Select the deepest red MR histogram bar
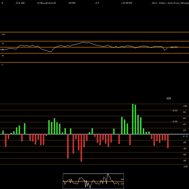This screenshot has width=189, height=189. click(81, 148)
